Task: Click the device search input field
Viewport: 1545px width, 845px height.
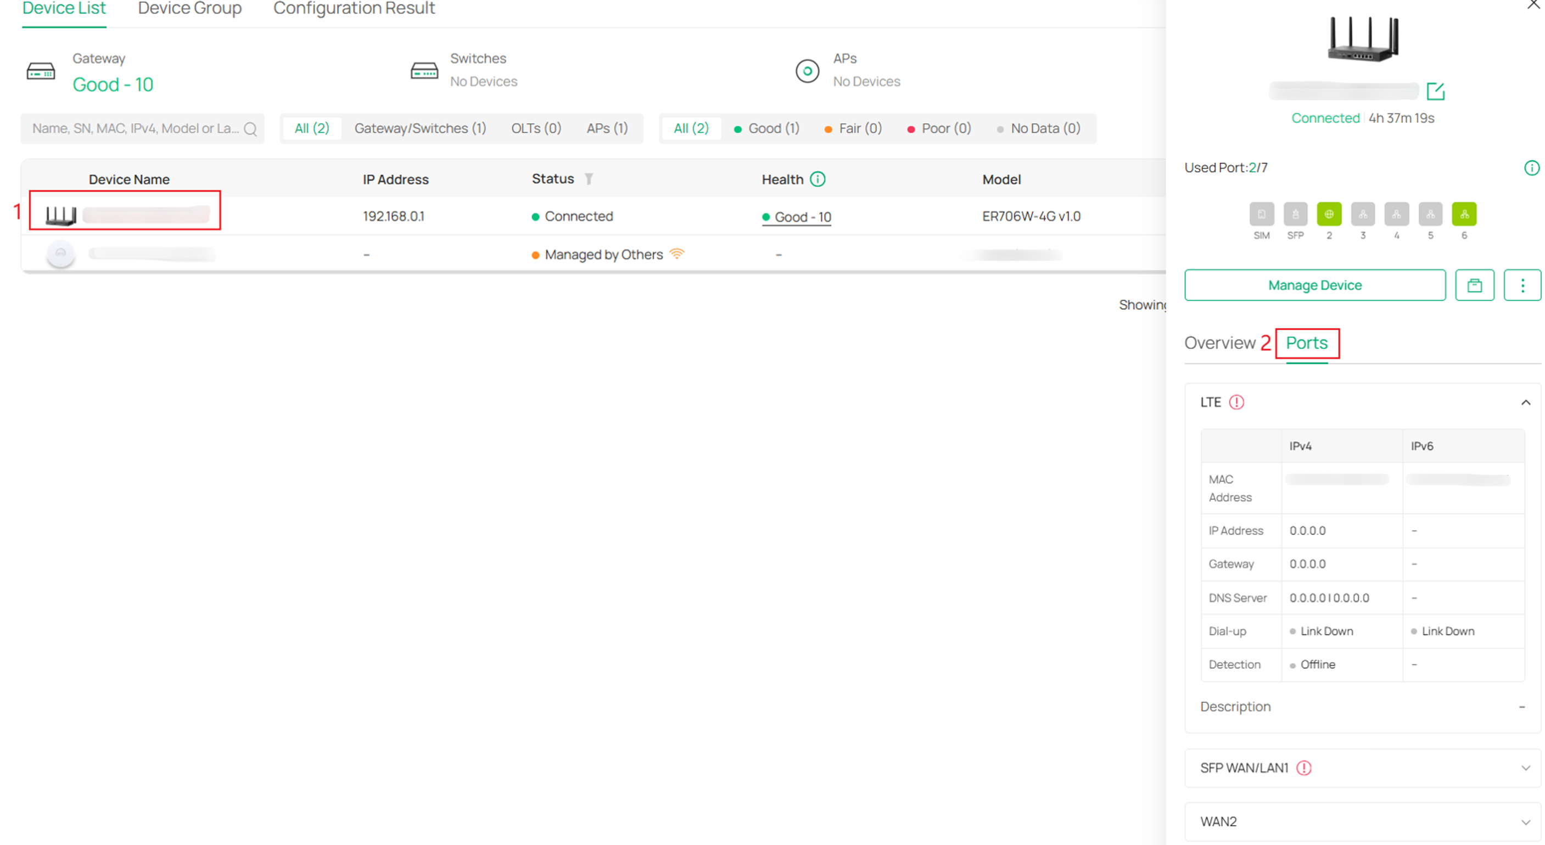Action: click(x=142, y=129)
